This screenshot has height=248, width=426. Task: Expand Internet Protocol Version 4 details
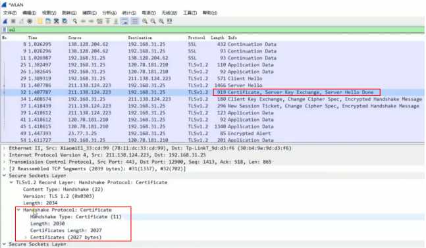5,155
